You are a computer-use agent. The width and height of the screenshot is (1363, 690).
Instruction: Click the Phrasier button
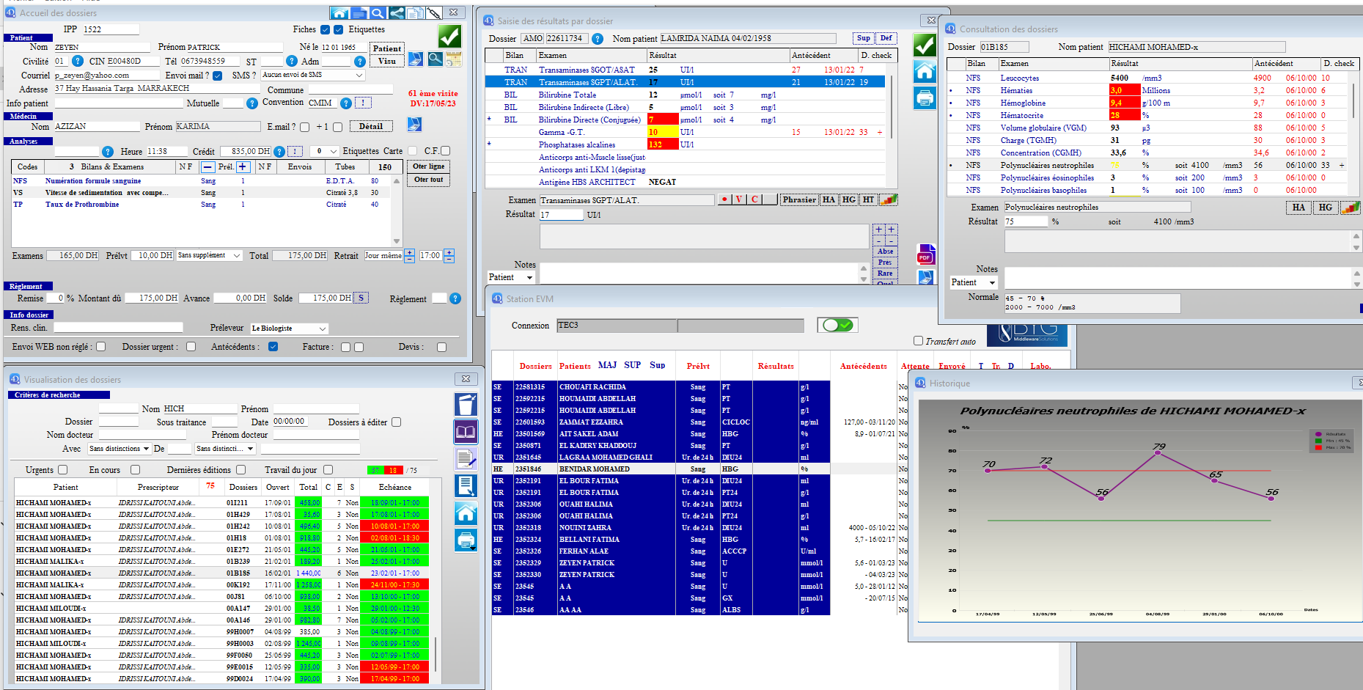pos(798,199)
